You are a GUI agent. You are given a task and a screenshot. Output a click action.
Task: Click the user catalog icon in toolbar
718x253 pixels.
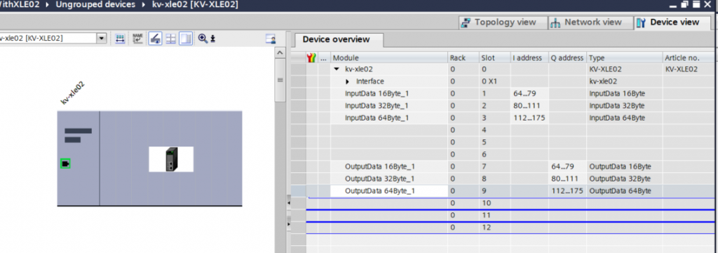point(271,39)
